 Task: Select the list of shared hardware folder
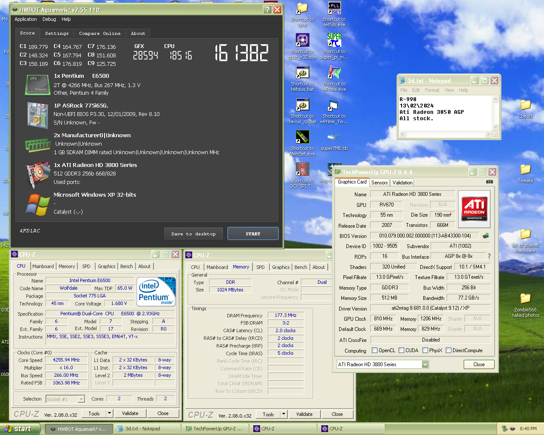pos(525,241)
